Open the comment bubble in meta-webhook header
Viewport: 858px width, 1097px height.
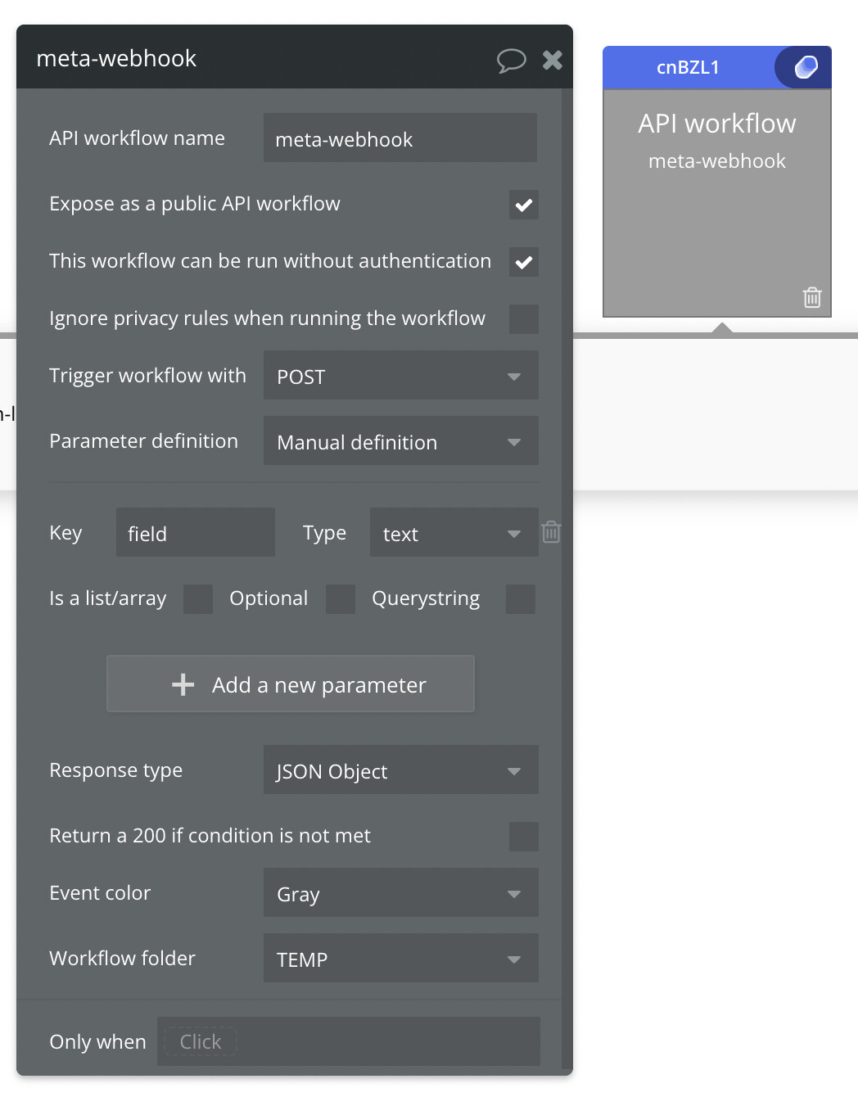pyautogui.click(x=511, y=60)
